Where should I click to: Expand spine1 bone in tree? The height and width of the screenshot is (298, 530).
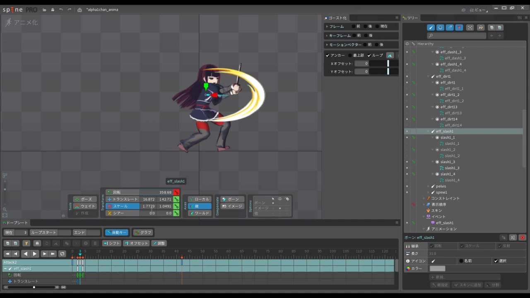[428, 192]
